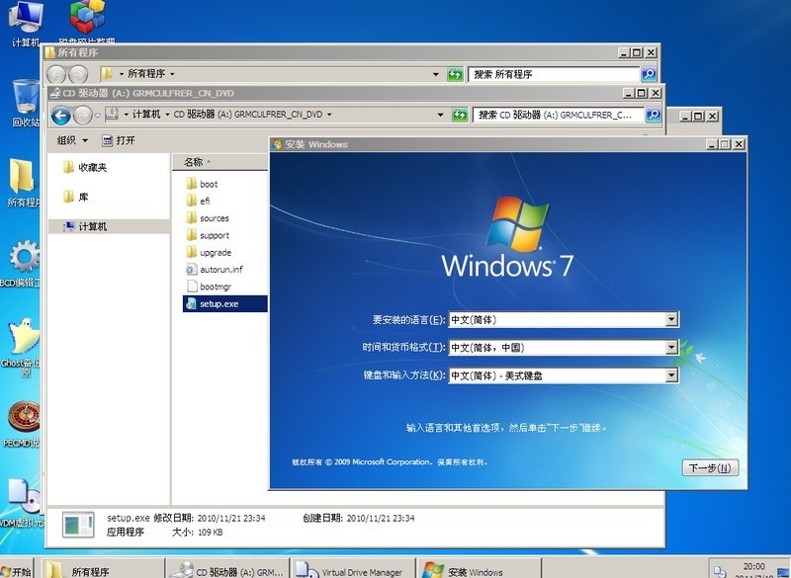The width and height of the screenshot is (791, 578).
Task: Select the setup.exe file
Action: [224, 304]
